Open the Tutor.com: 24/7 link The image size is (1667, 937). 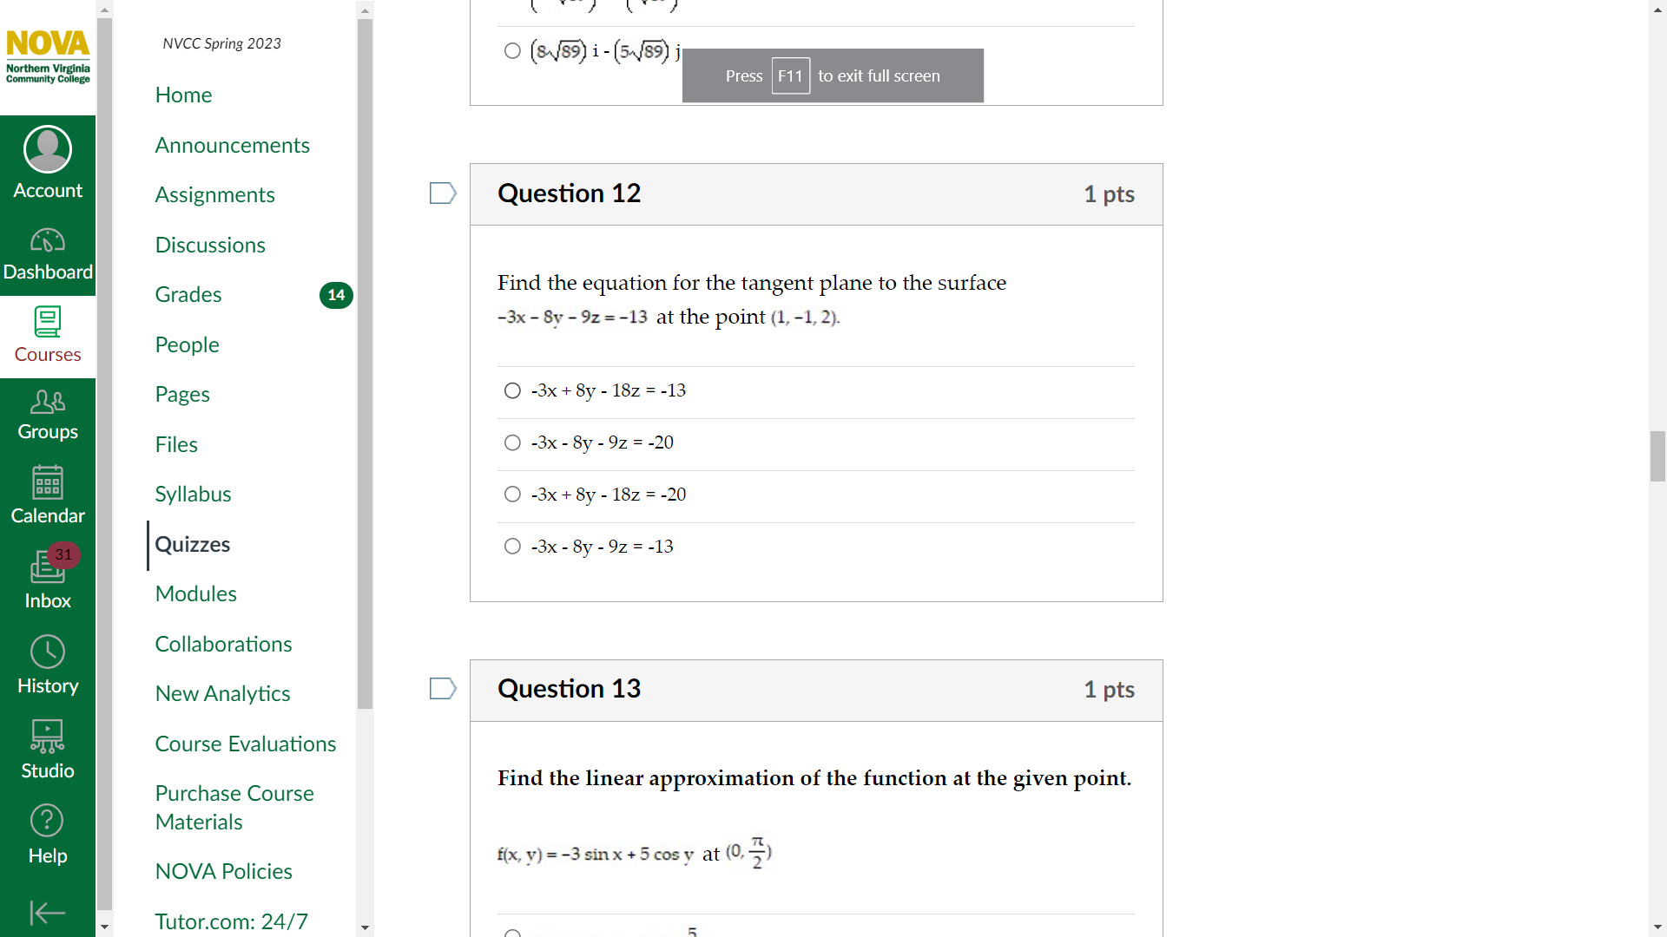(230, 921)
